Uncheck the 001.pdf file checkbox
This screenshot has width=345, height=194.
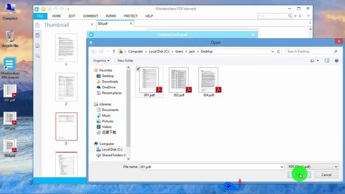(x=138, y=69)
